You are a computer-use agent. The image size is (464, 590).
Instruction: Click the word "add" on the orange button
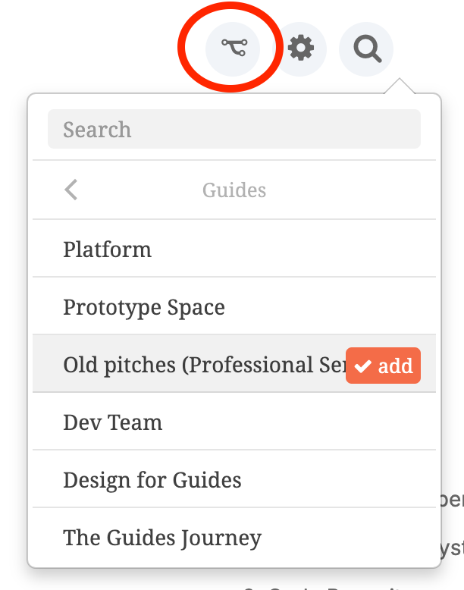[x=396, y=366]
